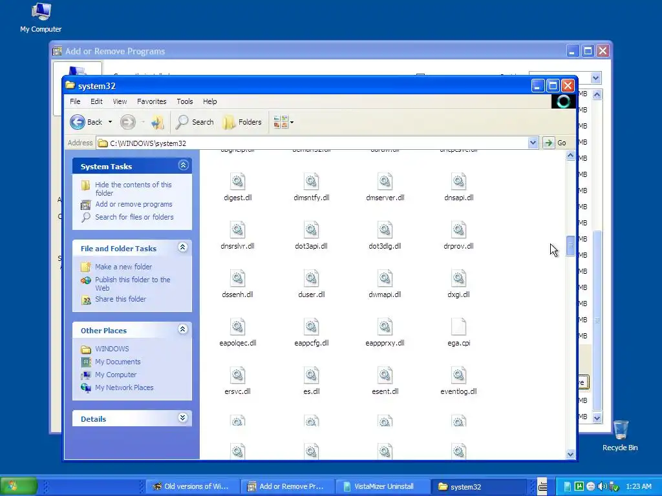Click Share this folder link
The height and width of the screenshot is (496, 662).
(120, 299)
